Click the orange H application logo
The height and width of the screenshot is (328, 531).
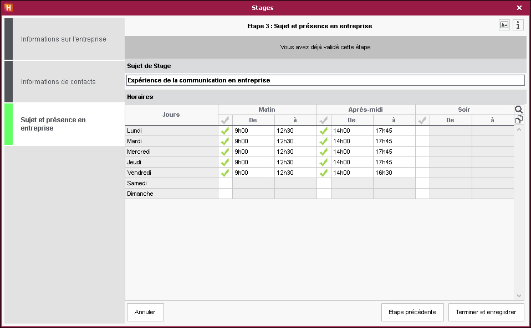point(8,7)
